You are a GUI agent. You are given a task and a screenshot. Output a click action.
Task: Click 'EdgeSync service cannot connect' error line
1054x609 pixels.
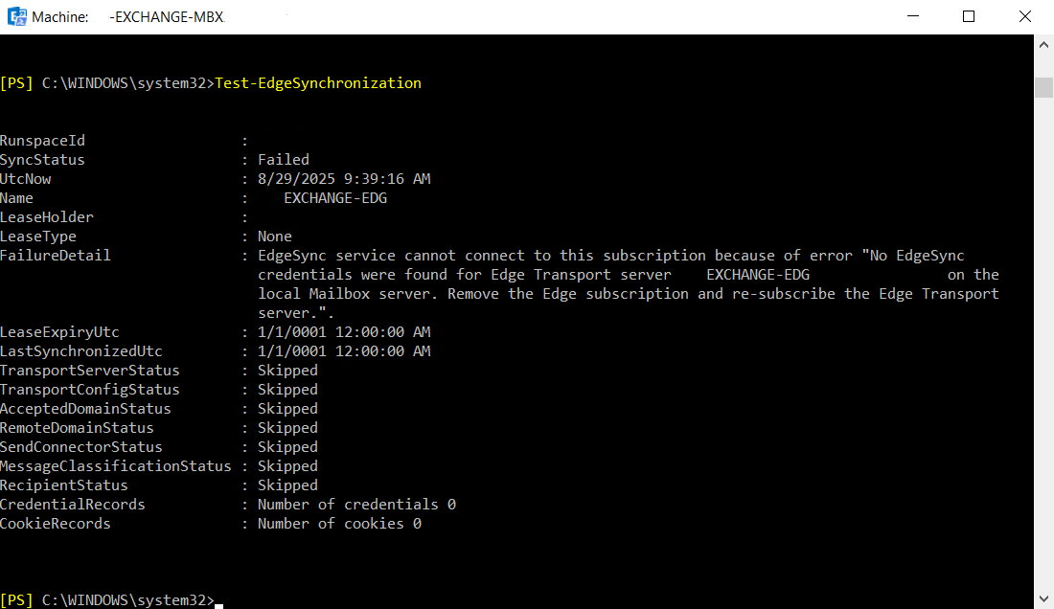611,256
